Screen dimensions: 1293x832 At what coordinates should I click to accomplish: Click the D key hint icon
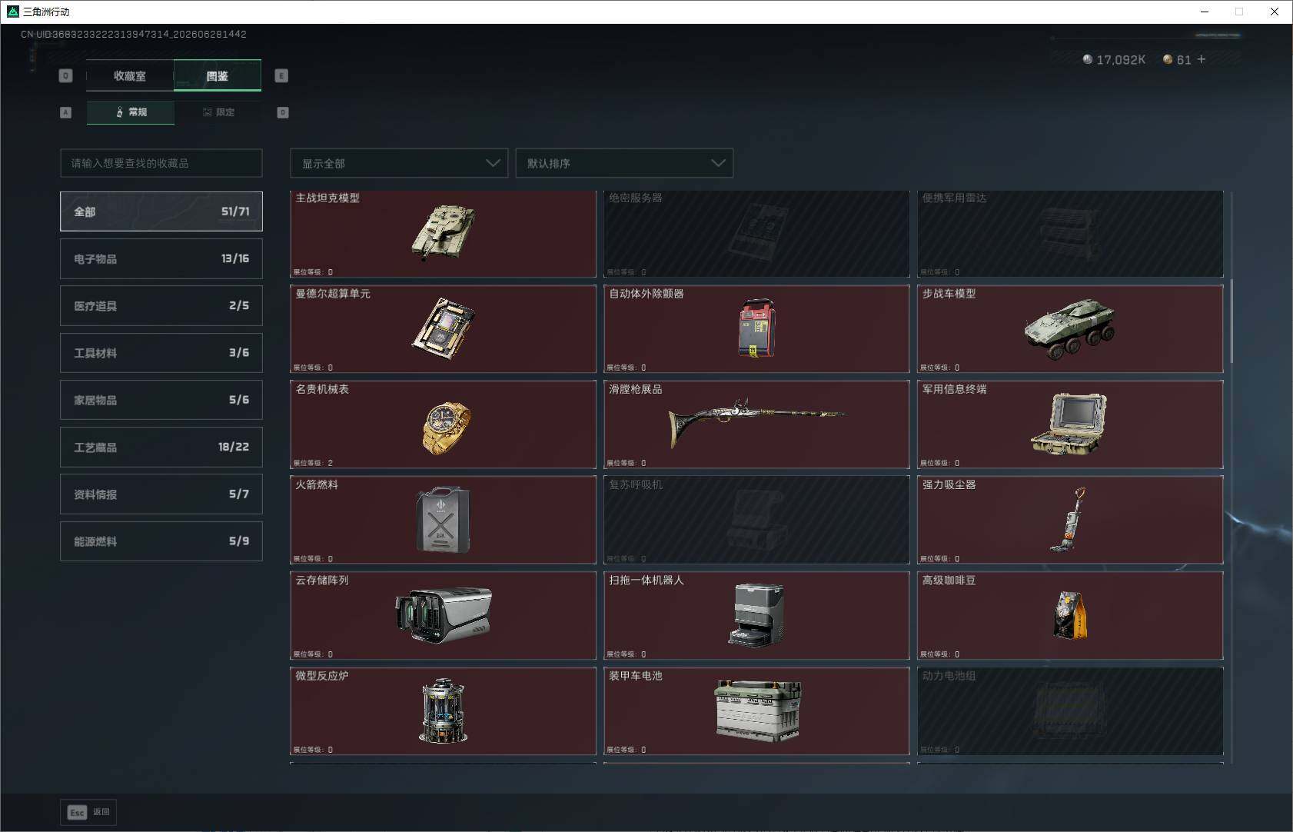point(282,112)
